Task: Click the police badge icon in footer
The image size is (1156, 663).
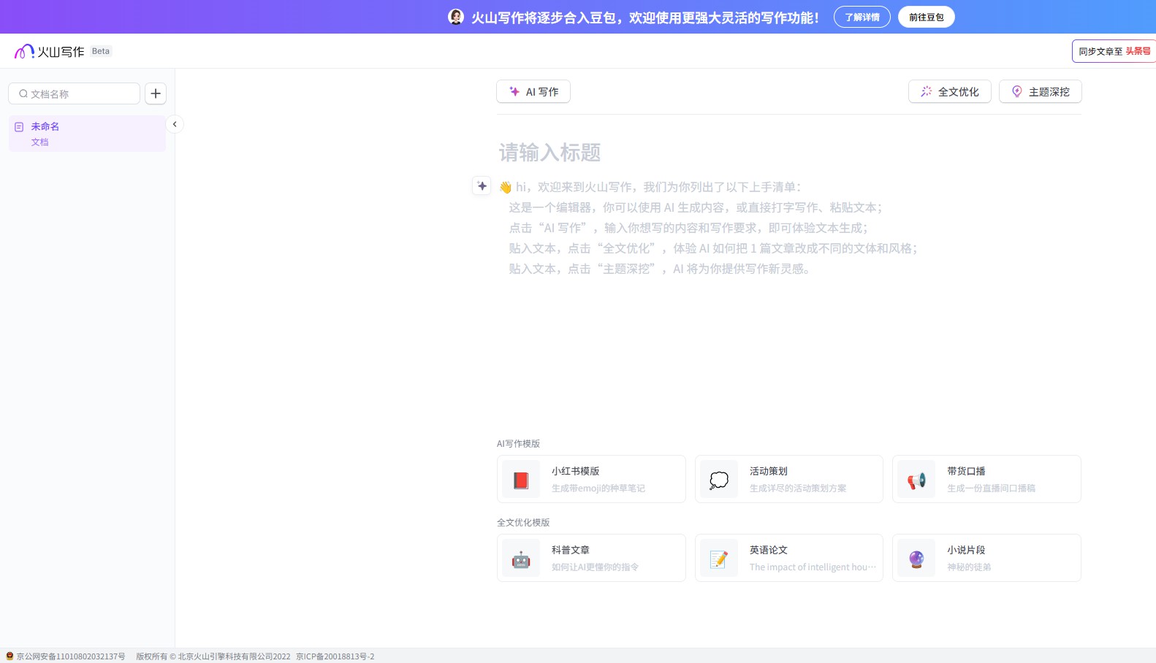Action: tap(9, 656)
